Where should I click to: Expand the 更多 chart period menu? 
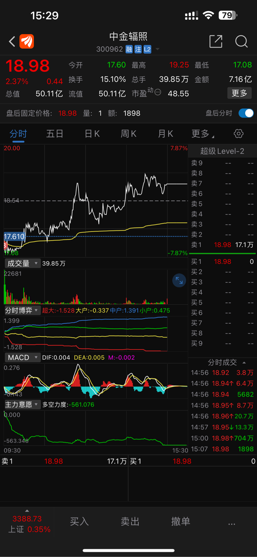coord(203,134)
